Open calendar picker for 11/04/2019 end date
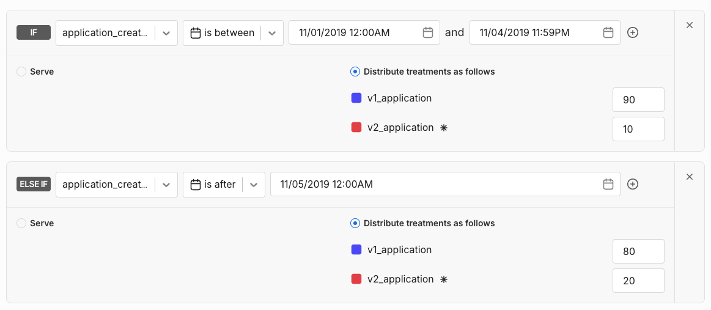Viewport: 711px width, 310px height. click(x=608, y=33)
